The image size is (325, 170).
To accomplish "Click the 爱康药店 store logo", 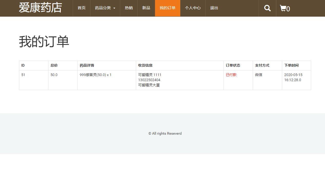I will point(40,8).
